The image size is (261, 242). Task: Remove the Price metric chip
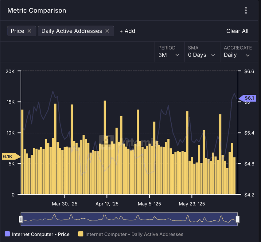pyautogui.click(x=29, y=31)
